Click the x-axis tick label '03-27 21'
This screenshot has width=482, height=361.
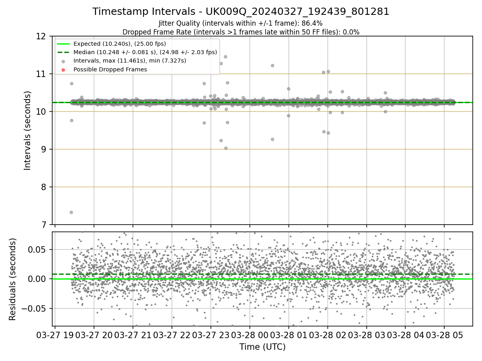133,335
